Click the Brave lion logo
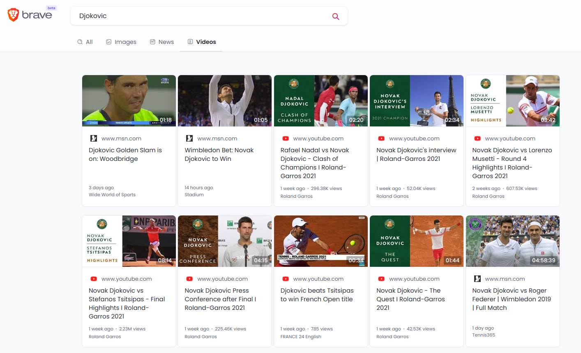This screenshot has height=353, width=581. click(13, 14)
